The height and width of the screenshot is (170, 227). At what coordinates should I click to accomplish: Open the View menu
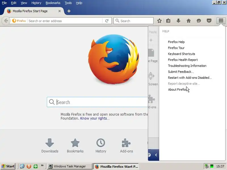tap(24, 3)
